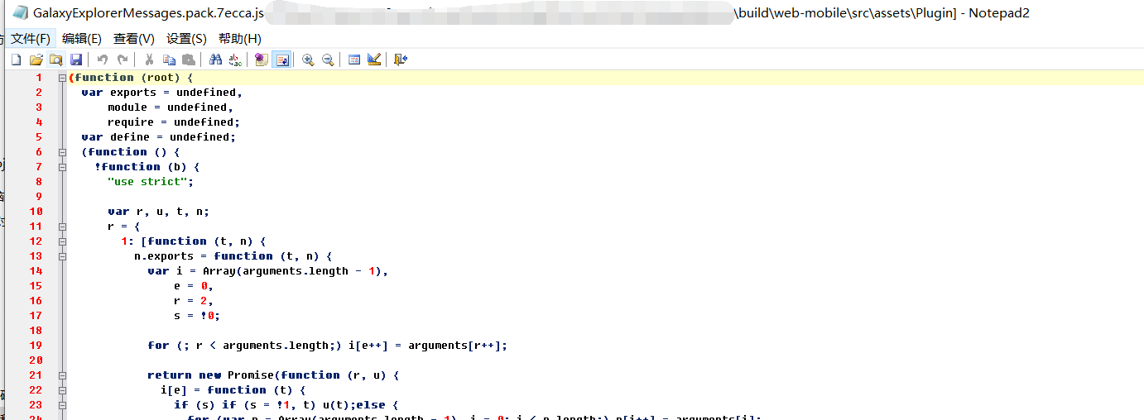Click text "e = 0," on line 15
Screen dimensions: 1144x420
coord(194,286)
